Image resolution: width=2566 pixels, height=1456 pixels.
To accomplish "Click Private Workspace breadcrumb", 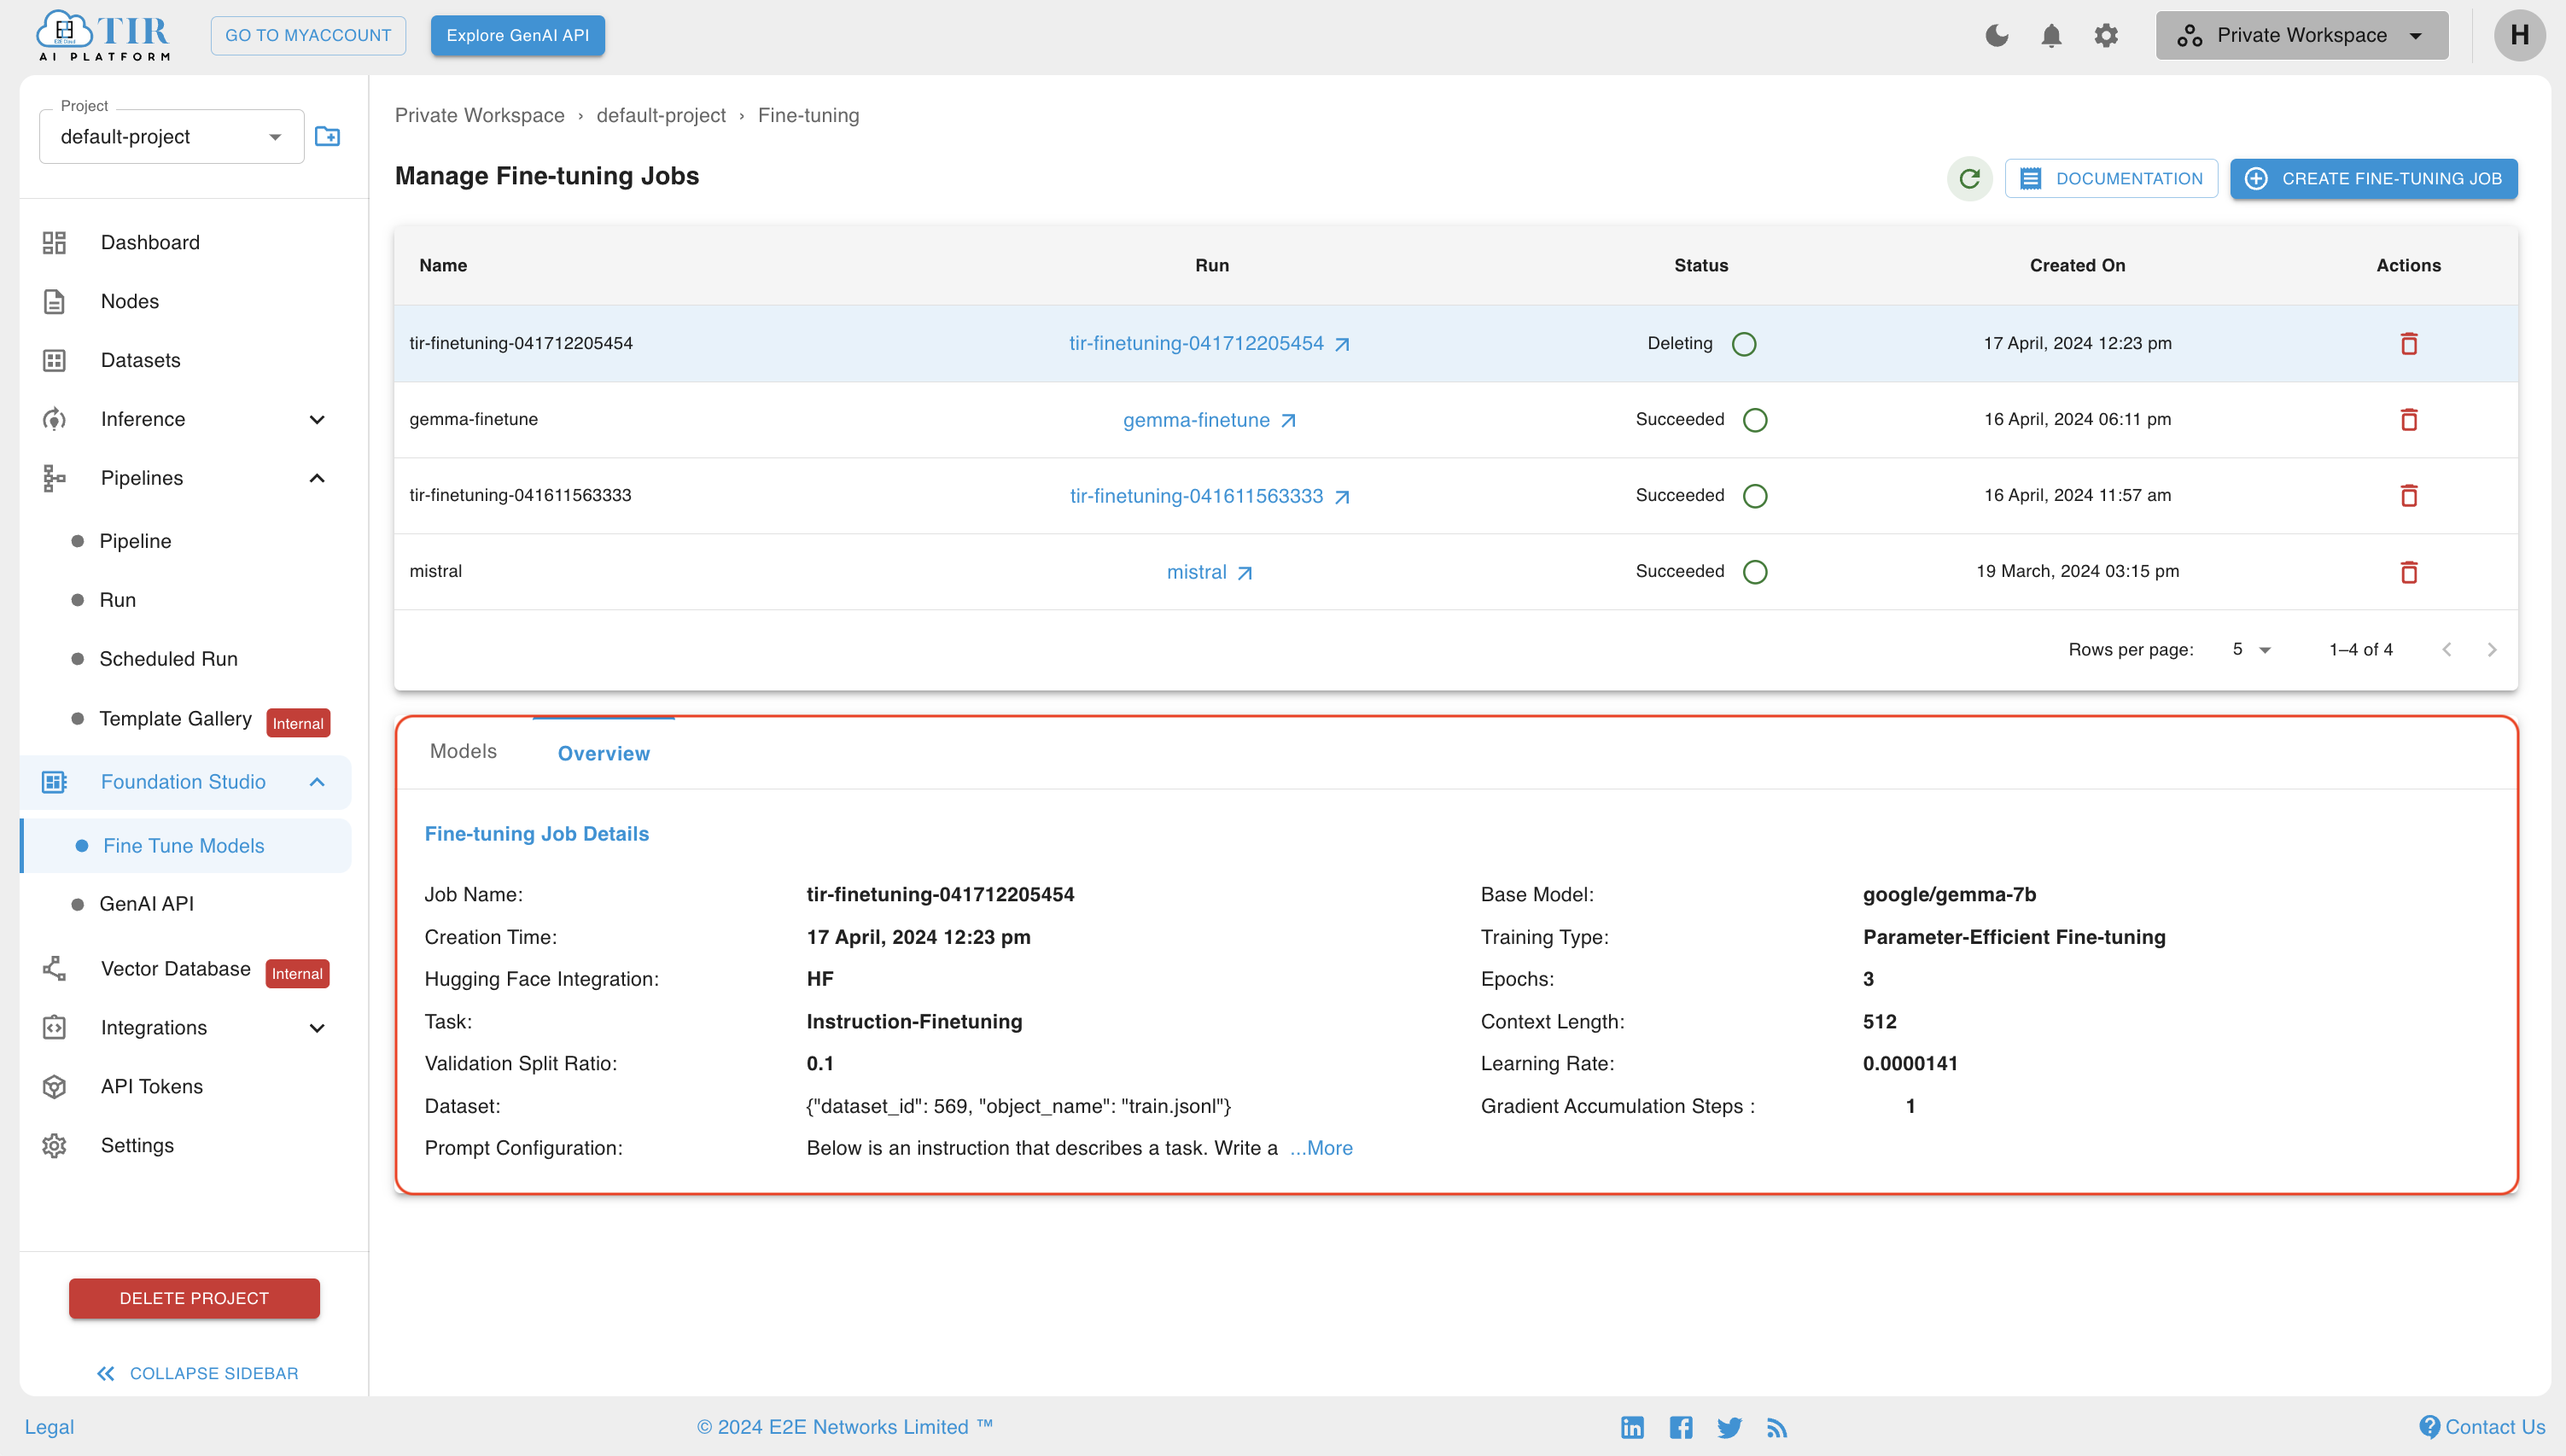I will click(479, 116).
